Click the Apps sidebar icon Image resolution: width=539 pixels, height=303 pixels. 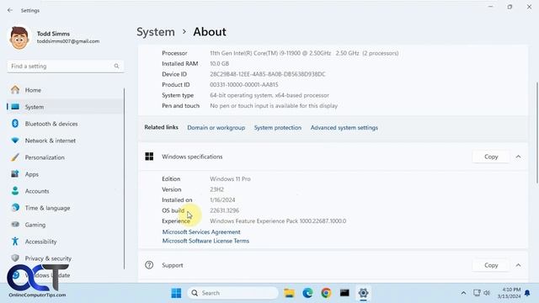click(x=15, y=174)
